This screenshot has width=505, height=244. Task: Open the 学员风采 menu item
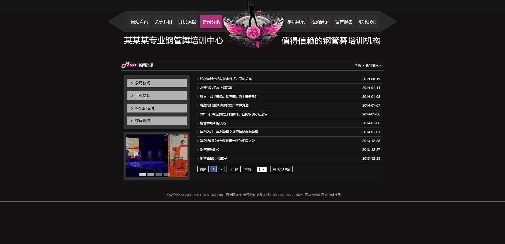(x=296, y=22)
